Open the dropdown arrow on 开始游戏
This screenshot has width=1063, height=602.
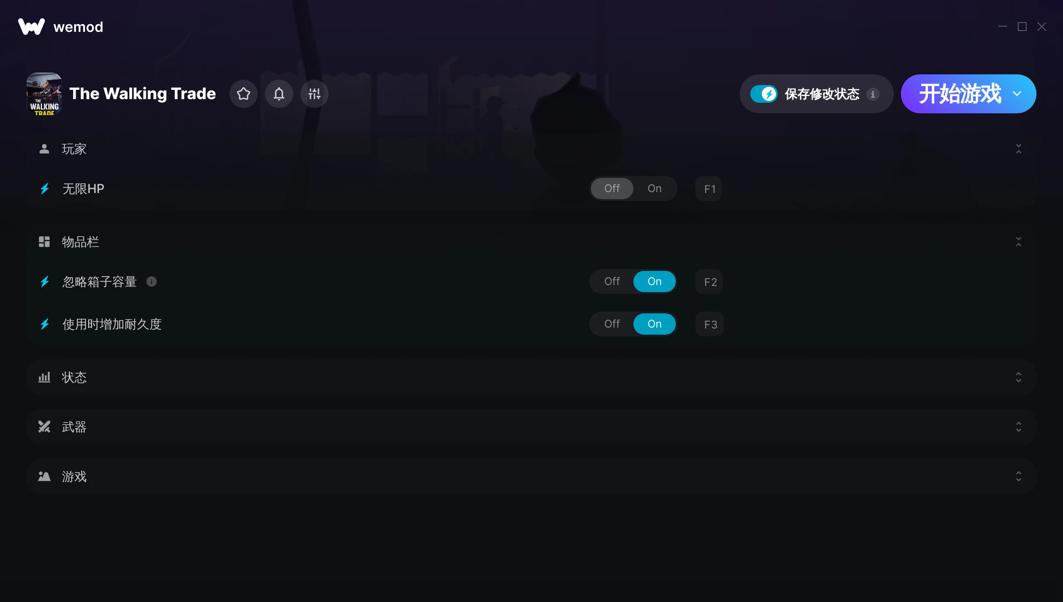[1017, 94]
